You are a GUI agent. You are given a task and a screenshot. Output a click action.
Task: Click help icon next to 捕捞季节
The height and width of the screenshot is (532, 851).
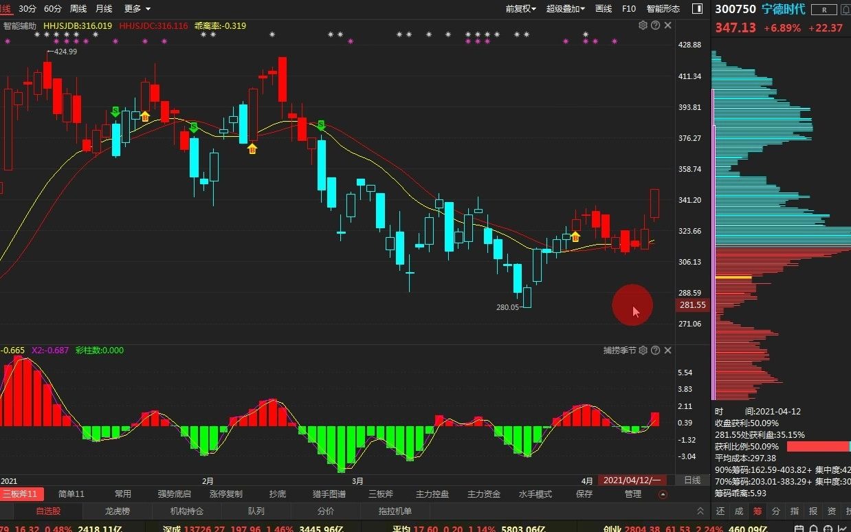(655, 351)
